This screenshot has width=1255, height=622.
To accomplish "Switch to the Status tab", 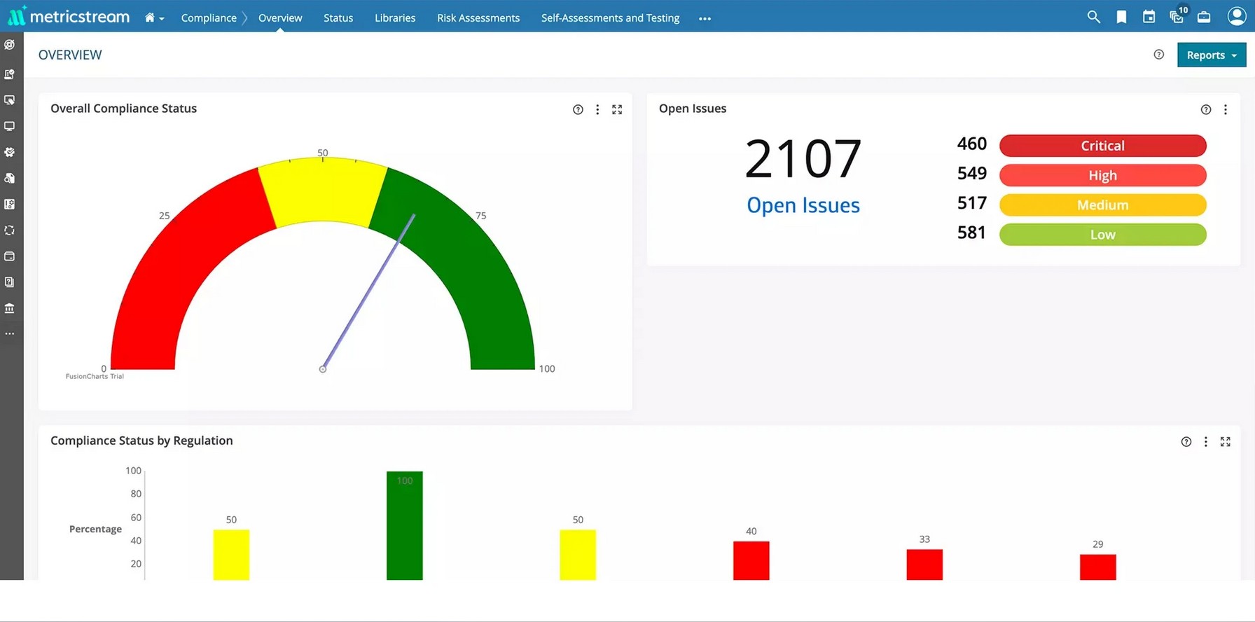I will click(x=338, y=18).
